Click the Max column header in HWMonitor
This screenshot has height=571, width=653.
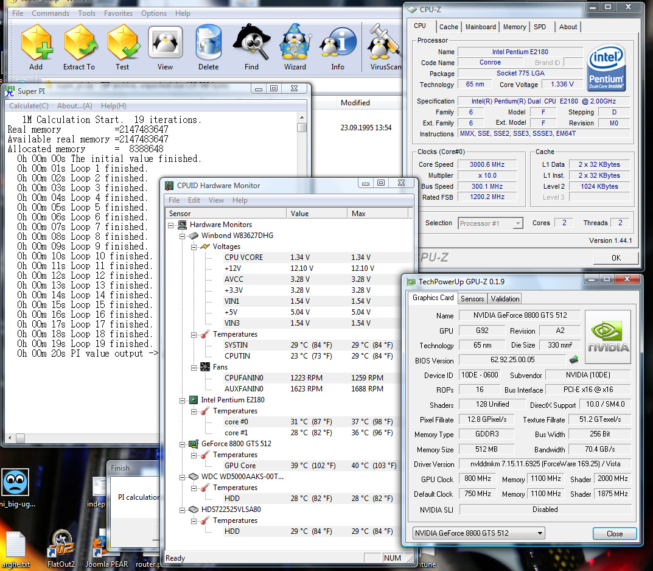(x=377, y=213)
